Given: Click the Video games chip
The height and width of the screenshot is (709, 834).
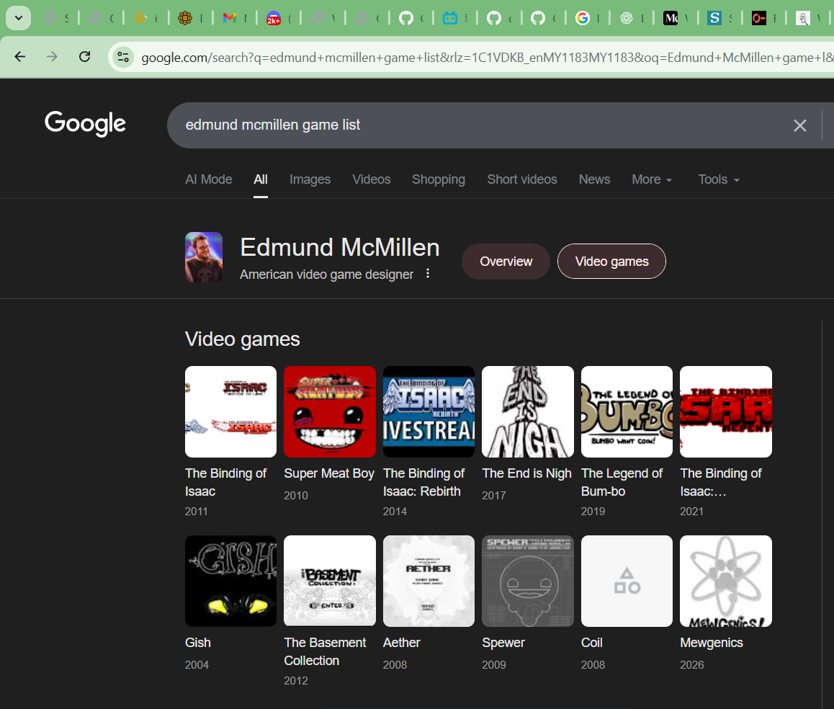Looking at the screenshot, I should 611,262.
